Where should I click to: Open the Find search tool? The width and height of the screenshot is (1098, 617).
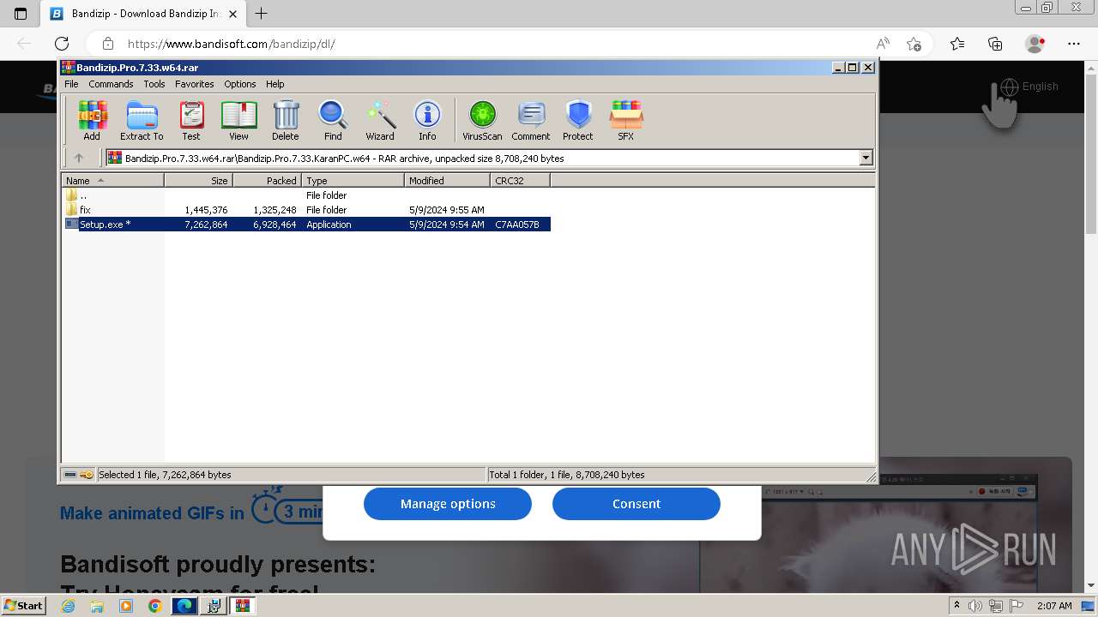(x=333, y=120)
